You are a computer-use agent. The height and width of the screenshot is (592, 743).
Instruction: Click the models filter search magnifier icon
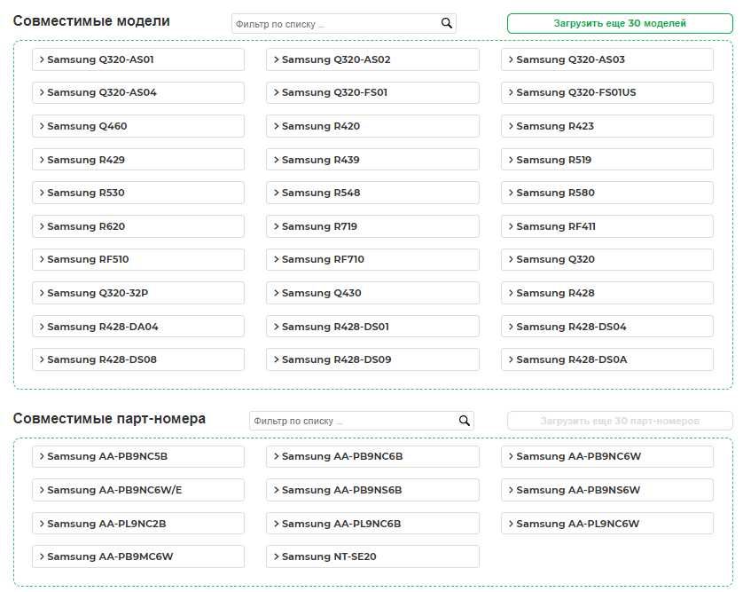(x=446, y=23)
